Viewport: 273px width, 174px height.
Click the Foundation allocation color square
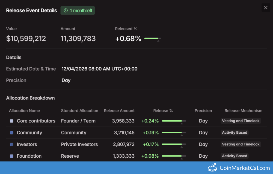(x=11, y=156)
